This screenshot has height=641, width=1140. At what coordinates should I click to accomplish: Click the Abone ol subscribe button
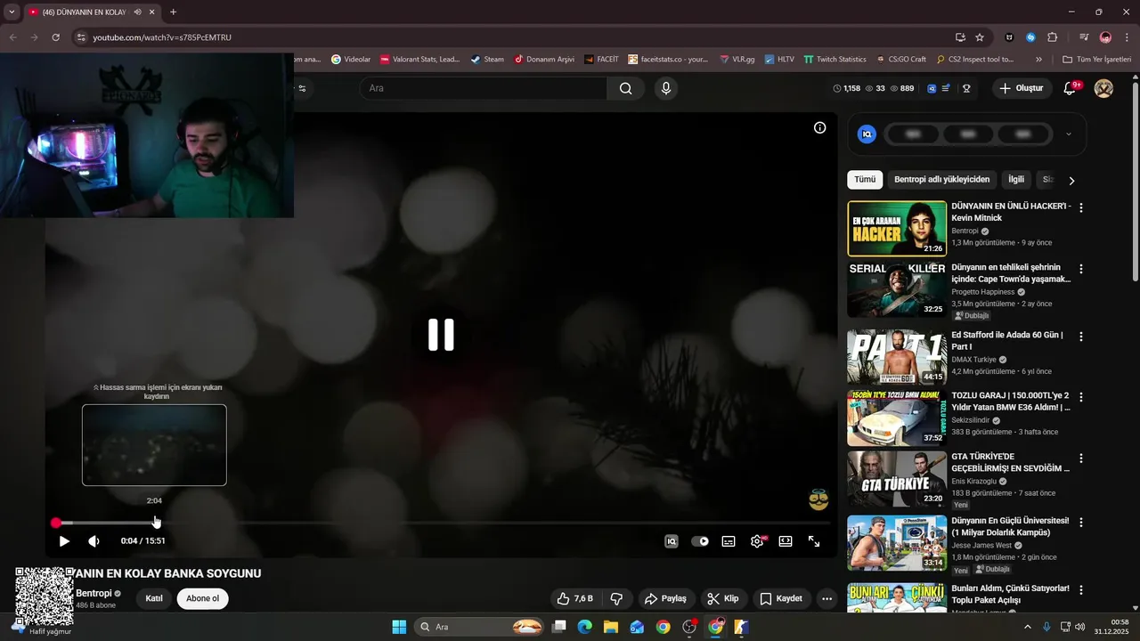pyautogui.click(x=202, y=598)
